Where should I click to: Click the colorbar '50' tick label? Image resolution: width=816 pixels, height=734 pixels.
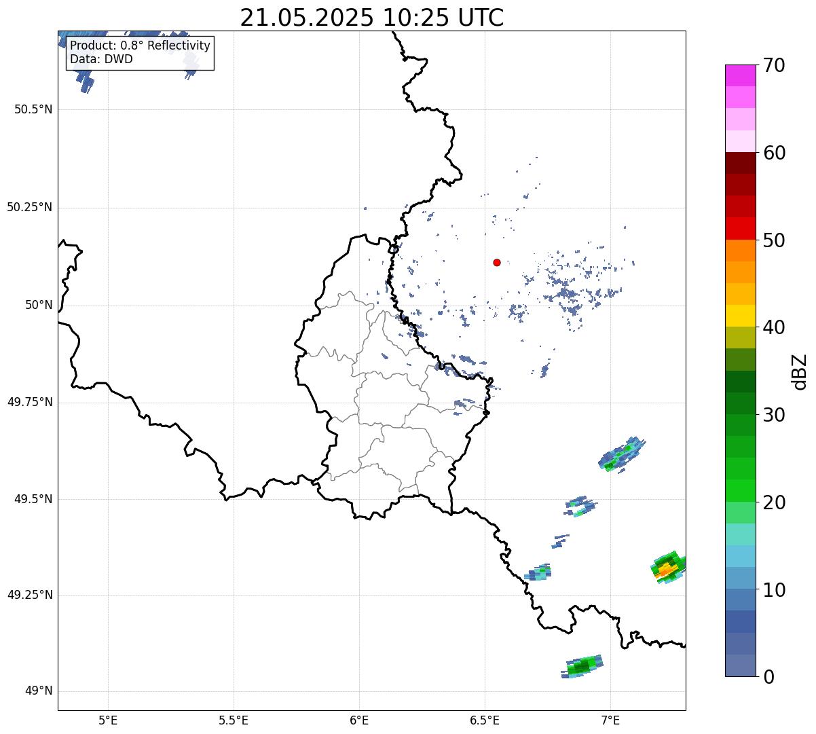point(774,240)
